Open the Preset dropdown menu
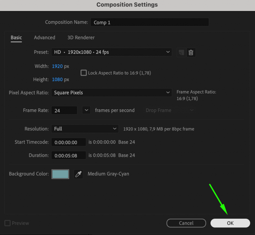The height and width of the screenshot is (235, 255). [111, 52]
